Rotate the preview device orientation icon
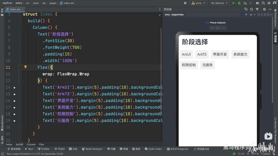 pos(218,28)
